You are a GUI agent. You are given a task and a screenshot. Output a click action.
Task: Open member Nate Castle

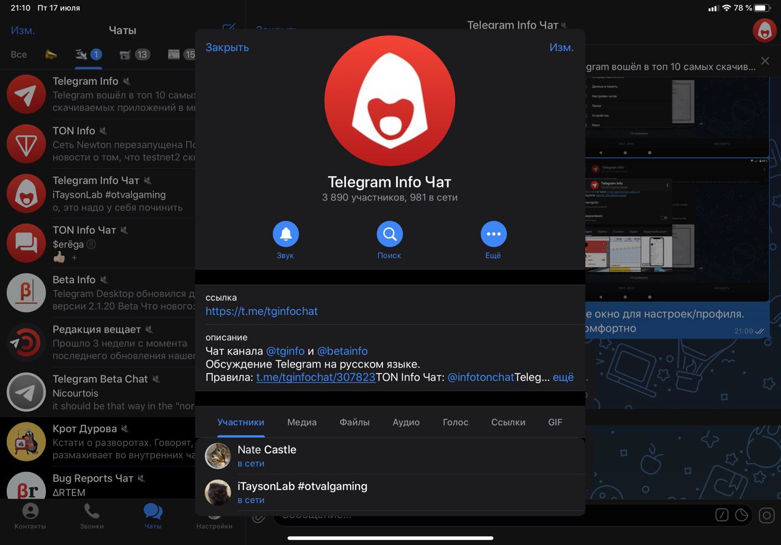(390, 456)
